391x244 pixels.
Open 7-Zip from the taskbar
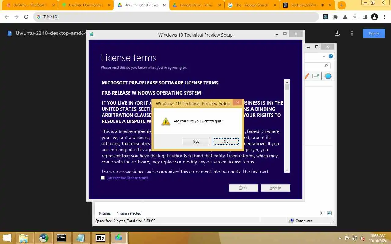(x=100, y=238)
